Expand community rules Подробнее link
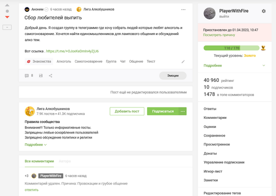276x196 pixels. pyautogui.click(x=35, y=145)
